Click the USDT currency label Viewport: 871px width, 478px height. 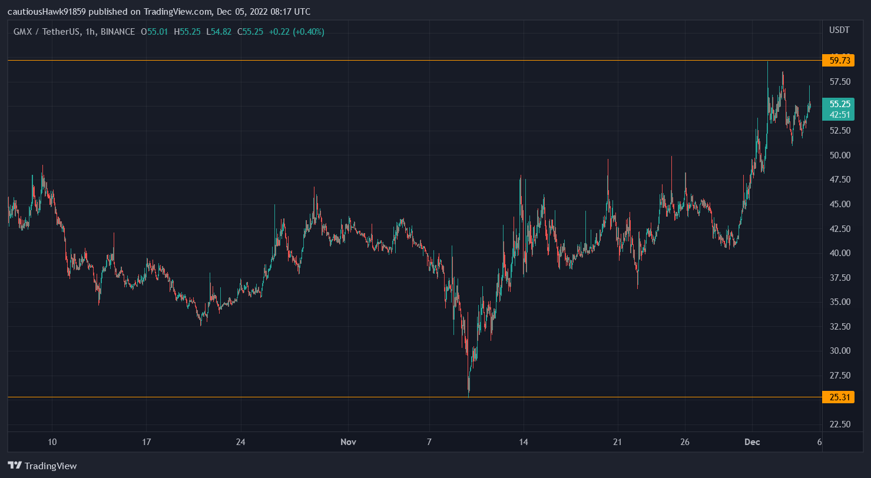click(x=839, y=30)
